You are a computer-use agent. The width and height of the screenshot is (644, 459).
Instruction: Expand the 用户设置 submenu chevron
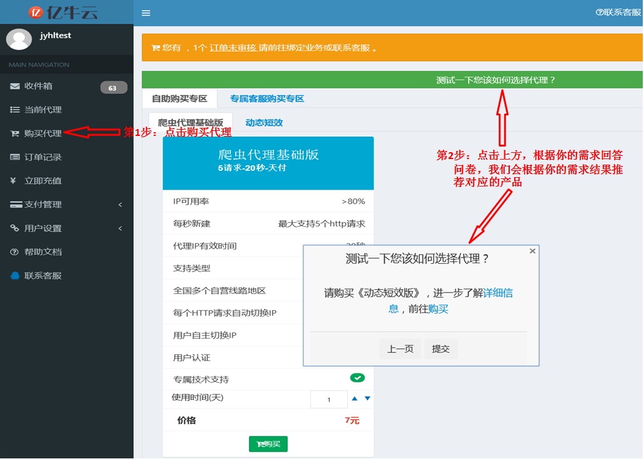pos(120,228)
